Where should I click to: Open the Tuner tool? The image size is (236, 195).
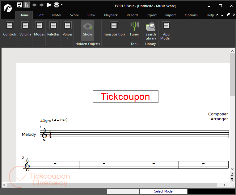point(134,29)
